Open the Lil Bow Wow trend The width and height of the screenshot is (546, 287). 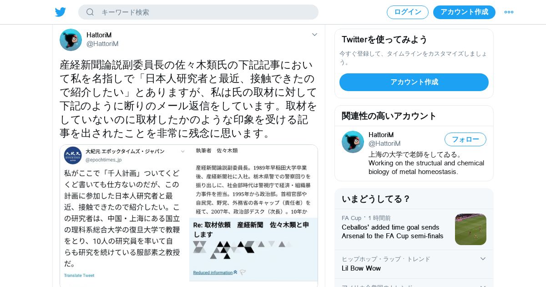(361, 268)
